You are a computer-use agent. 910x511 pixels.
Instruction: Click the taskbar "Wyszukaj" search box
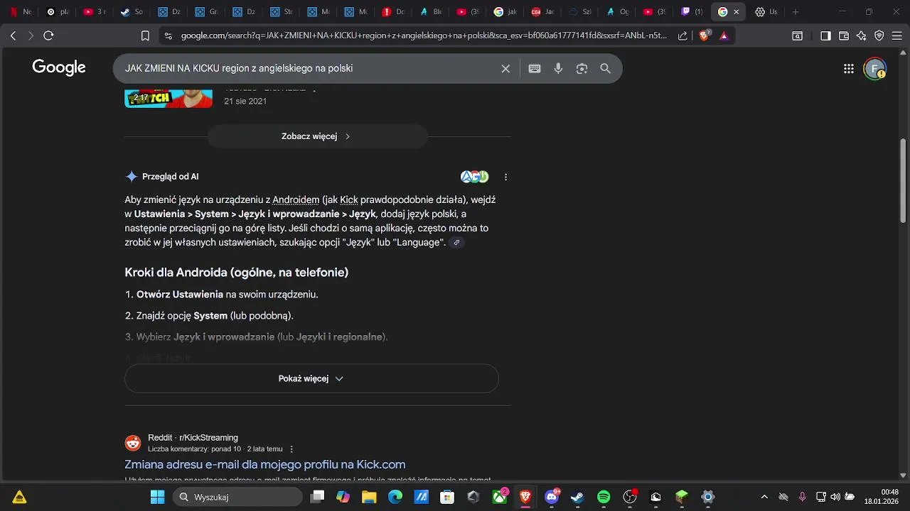pyautogui.click(x=238, y=497)
